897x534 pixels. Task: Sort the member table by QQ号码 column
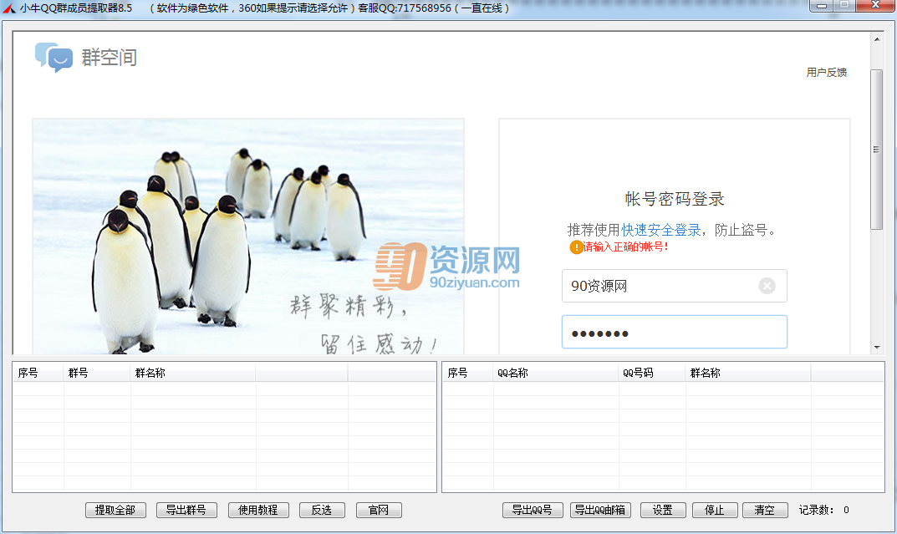tap(651, 373)
